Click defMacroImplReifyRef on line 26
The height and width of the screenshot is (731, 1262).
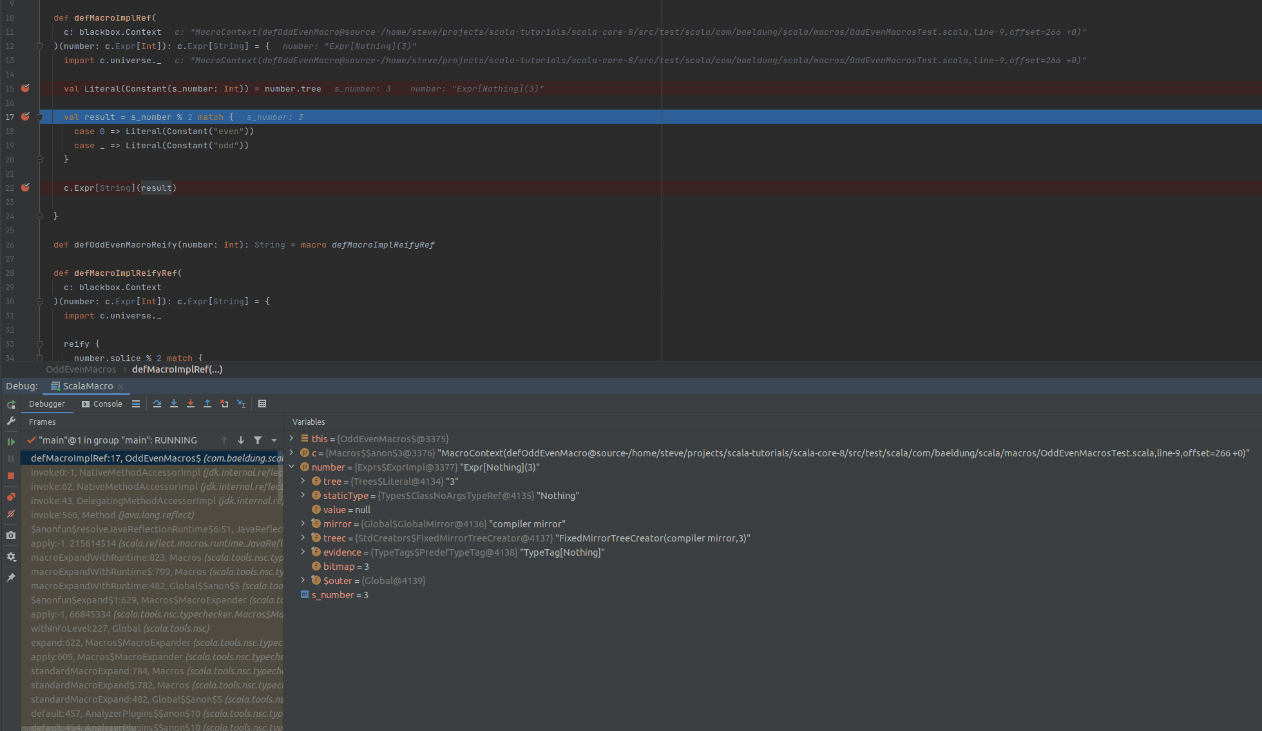coord(383,245)
